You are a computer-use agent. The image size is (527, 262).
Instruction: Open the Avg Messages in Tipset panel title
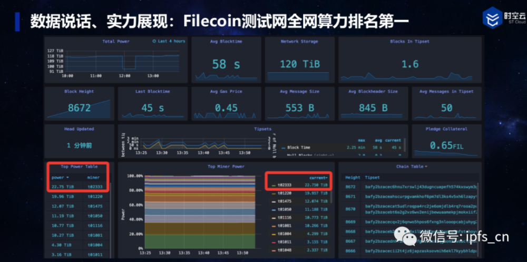446,91
